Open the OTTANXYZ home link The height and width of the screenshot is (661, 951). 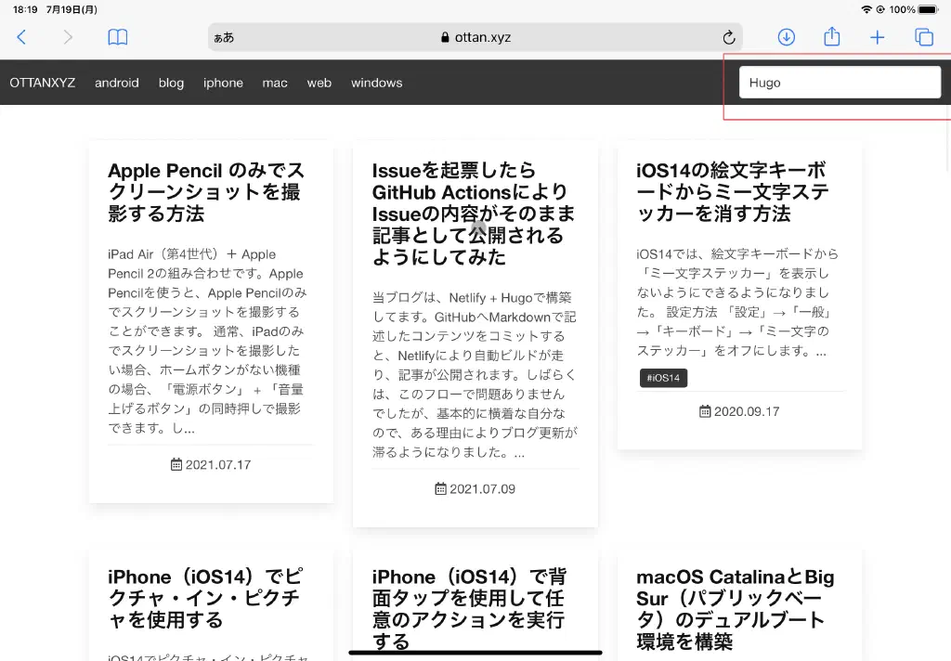(43, 83)
